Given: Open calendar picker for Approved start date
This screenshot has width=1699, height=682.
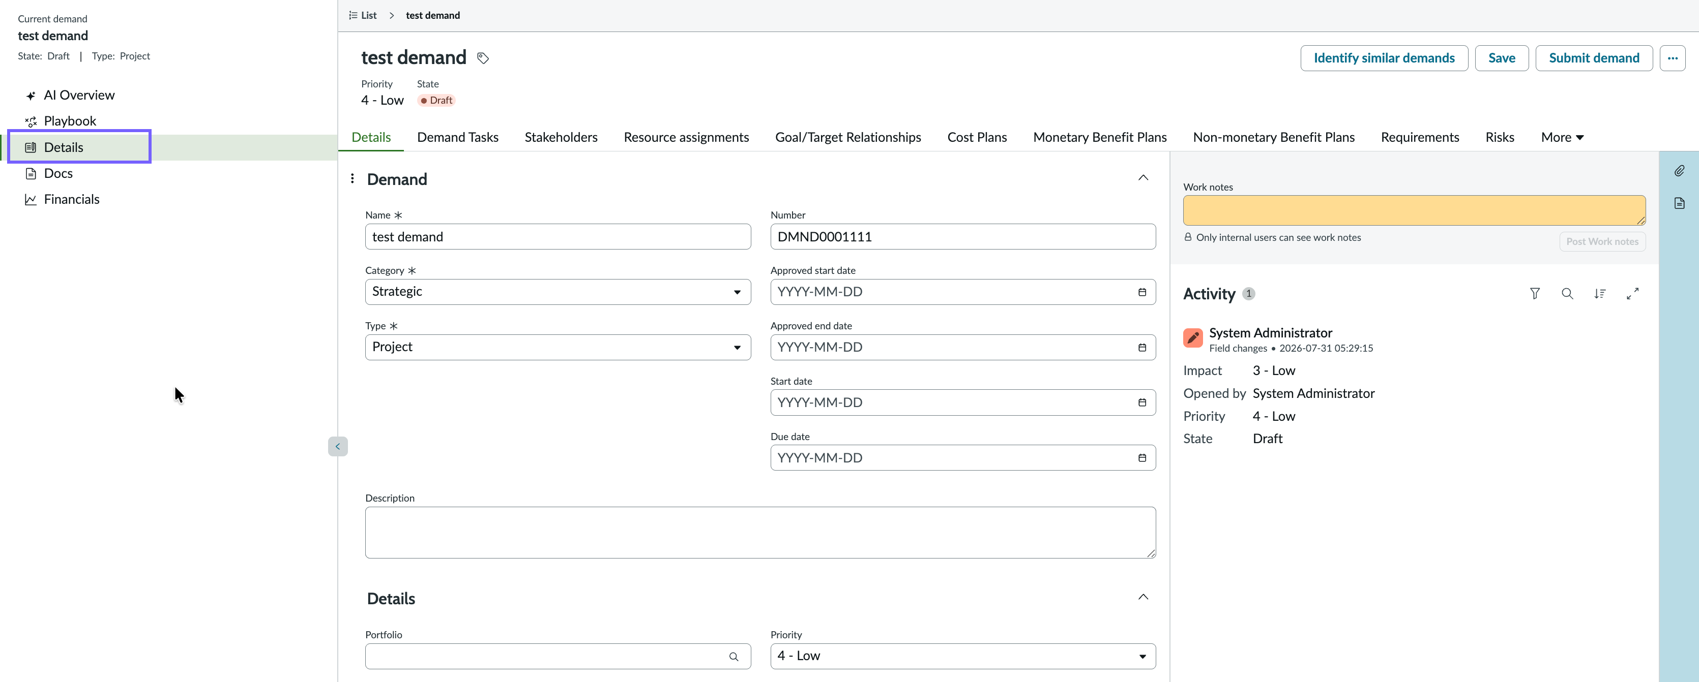Looking at the screenshot, I should tap(1141, 292).
